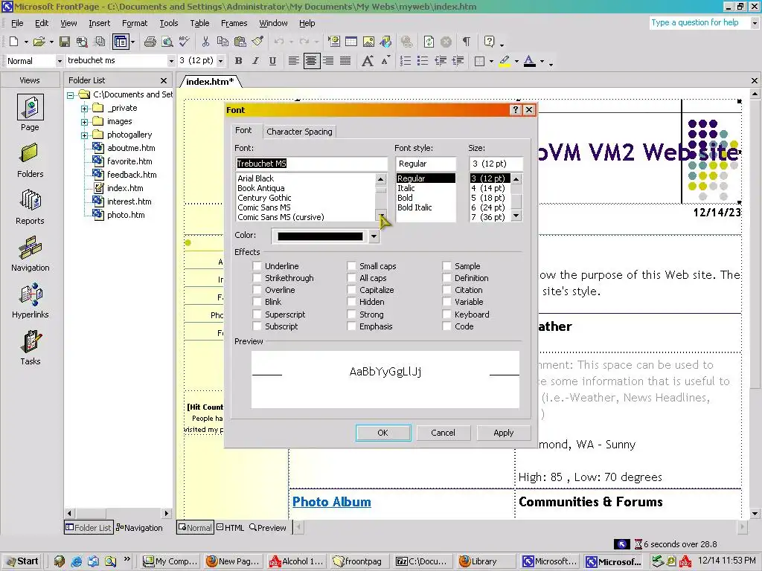Enable the Superscript checkbox
Screen dimensions: 762x571
[x=257, y=314]
